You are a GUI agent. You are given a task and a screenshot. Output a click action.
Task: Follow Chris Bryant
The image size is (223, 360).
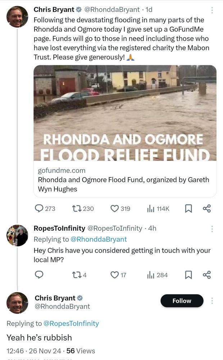click(x=182, y=301)
